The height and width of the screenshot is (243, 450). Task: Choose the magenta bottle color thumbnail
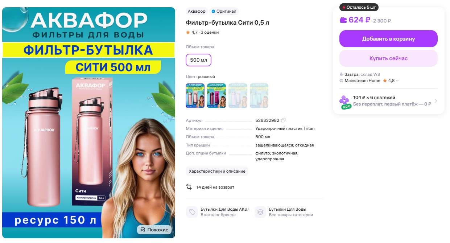216,96
